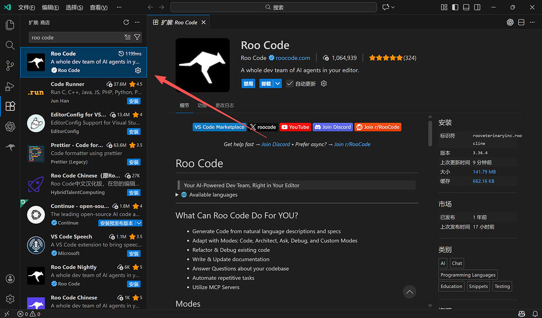Switch to the Features tab
542x318 pixels.
click(202, 105)
